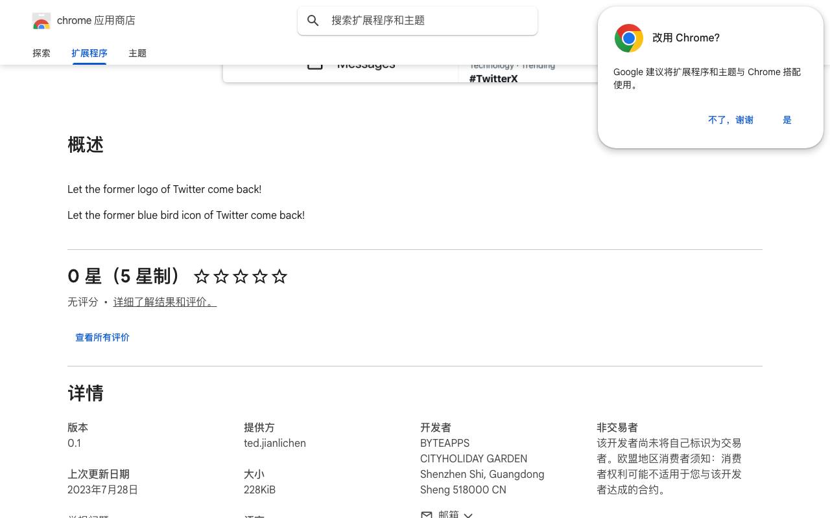Switch to the 扩展程序 tab
830x518 pixels.
click(89, 53)
